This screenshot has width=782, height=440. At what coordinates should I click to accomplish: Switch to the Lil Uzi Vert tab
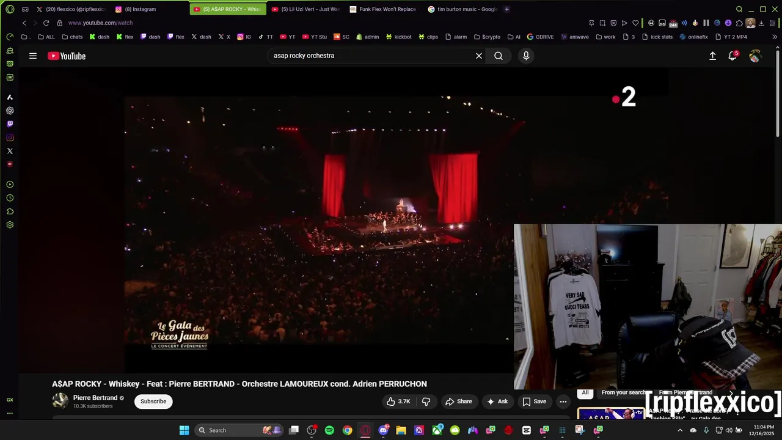pos(306,9)
